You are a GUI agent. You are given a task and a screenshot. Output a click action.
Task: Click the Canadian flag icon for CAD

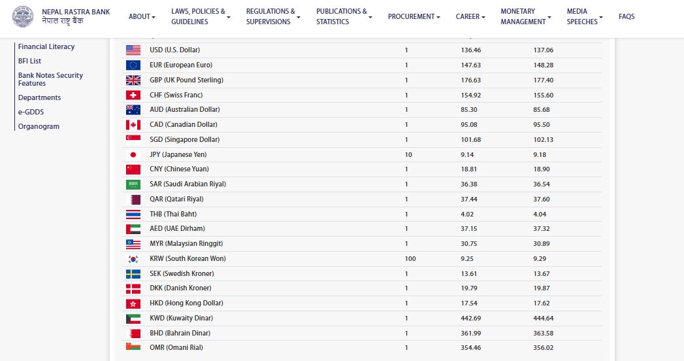click(133, 124)
